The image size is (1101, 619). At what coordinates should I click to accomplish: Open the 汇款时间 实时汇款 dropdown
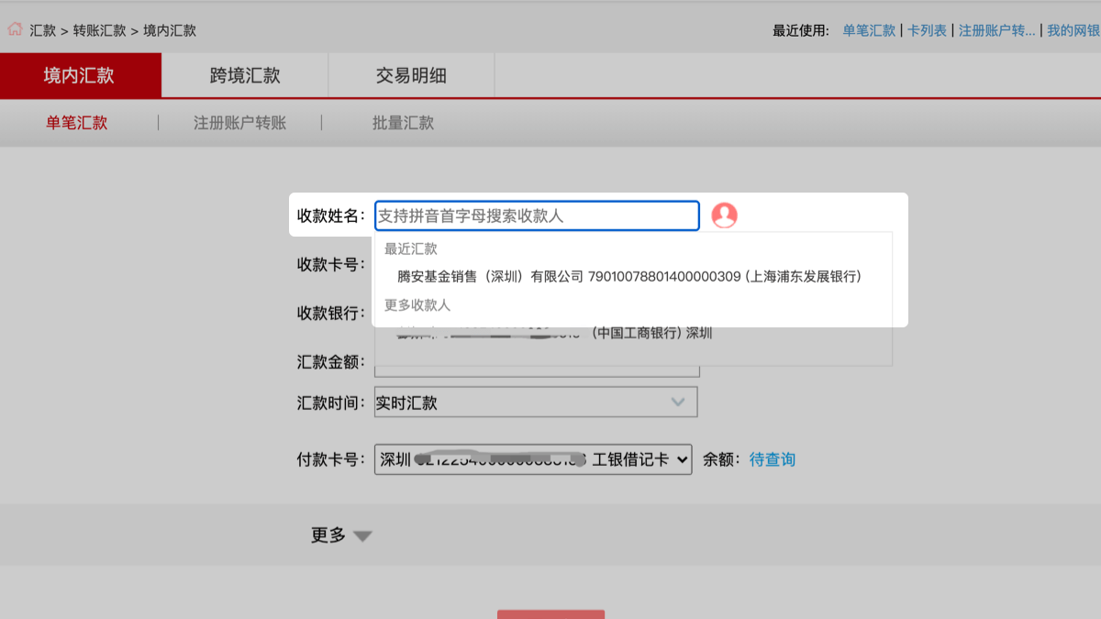[x=536, y=403]
